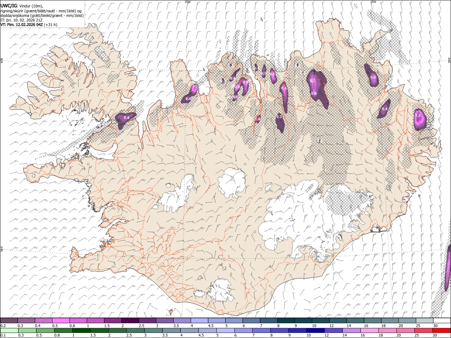This screenshot has width=451, height=338.
Task: Click the white snow swatch above 30
Action: click(441, 320)
